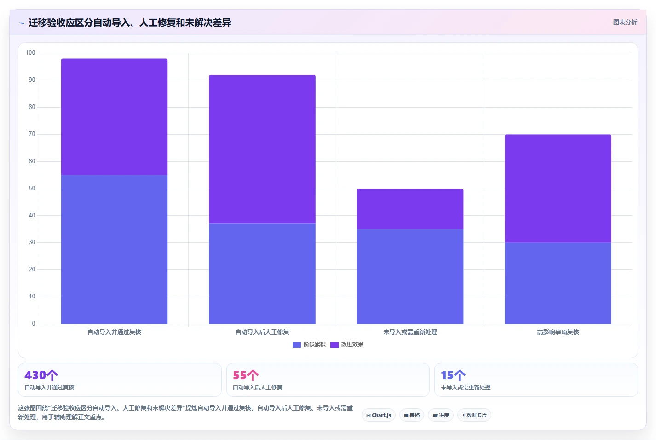Screen dimensions: 656x440
Task: Click the icon inside the Chart.js chip
Action: pos(368,415)
